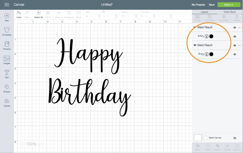Hide the Birthday layer with eye icon
Viewport: 243px width, 153px height.
[x=235, y=37]
